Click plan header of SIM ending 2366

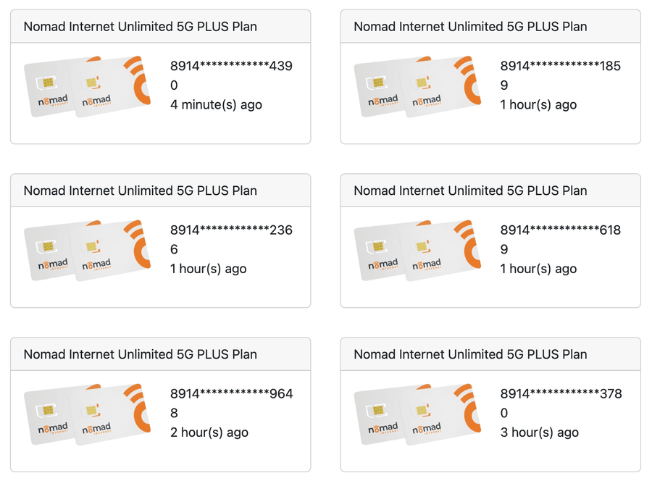pos(141,191)
